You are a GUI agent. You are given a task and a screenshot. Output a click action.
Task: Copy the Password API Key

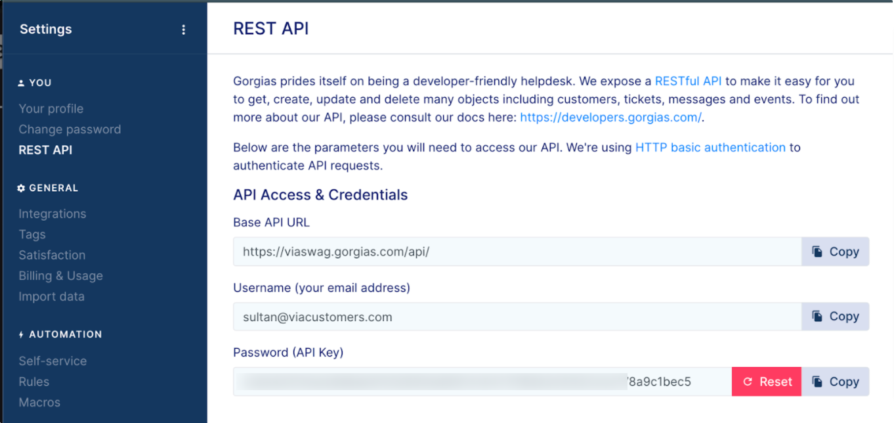(836, 382)
